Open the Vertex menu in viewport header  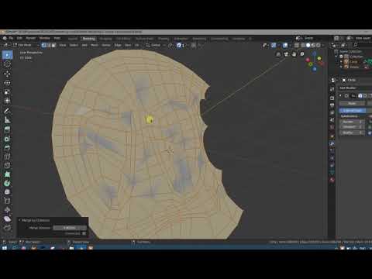point(106,45)
